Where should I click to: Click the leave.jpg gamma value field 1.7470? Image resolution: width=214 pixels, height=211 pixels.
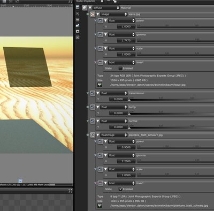[x=126, y=41]
